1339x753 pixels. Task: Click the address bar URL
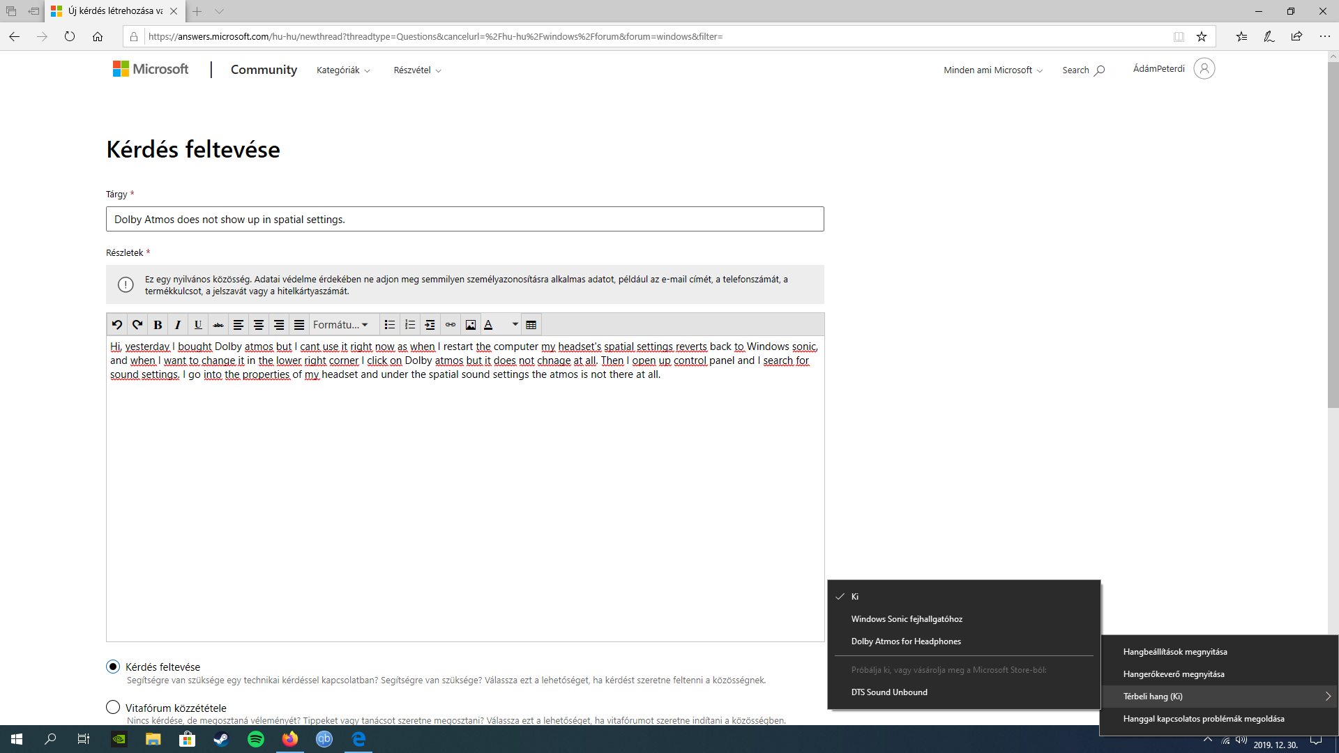pos(436,36)
